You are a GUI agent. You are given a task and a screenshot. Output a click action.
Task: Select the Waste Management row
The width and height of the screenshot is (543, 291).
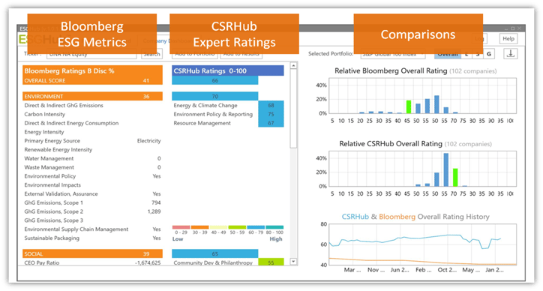click(x=92, y=167)
